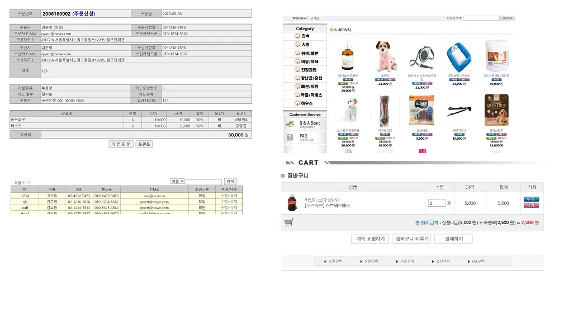Click the 비타민A option cell
This screenshot has width=578, height=314.
(241, 120)
